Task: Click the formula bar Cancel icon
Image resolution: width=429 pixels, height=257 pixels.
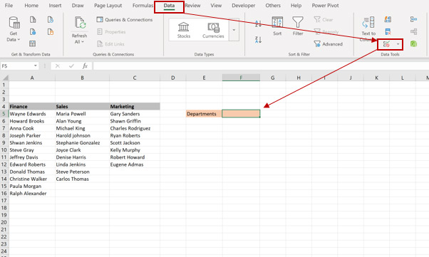Action: tap(58, 66)
